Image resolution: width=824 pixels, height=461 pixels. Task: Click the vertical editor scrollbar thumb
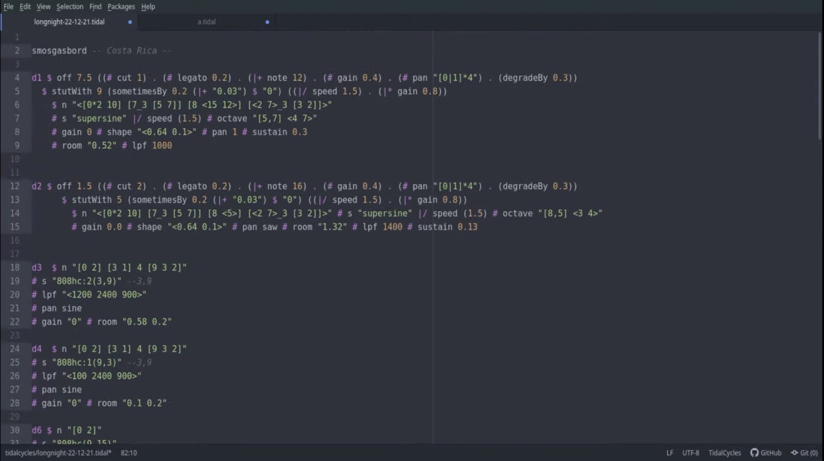[820, 86]
